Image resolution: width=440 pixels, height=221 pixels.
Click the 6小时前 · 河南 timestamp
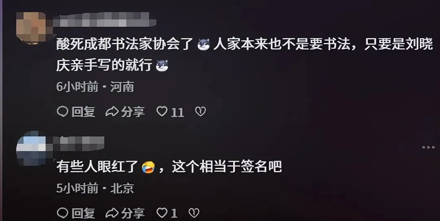(x=95, y=87)
